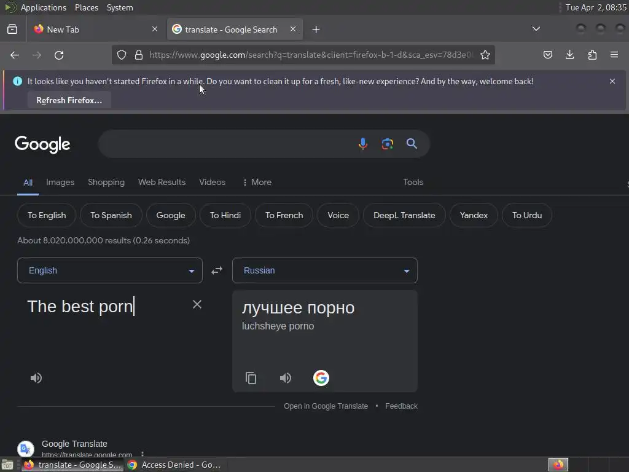
Task: Switch to Images results
Action: pyautogui.click(x=60, y=182)
